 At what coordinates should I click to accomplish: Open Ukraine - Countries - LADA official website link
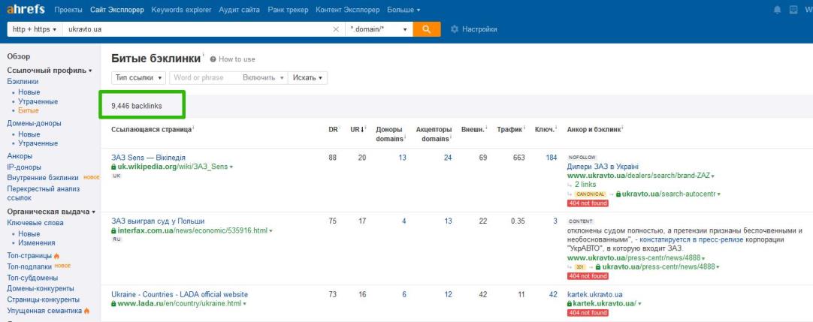180,294
